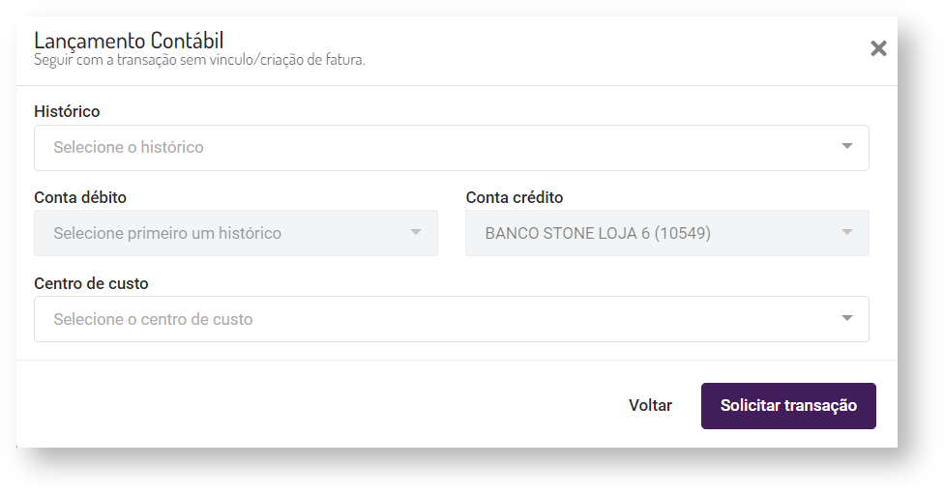
Task: Click the Conta crédito dropdown arrow
Action: tap(847, 233)
